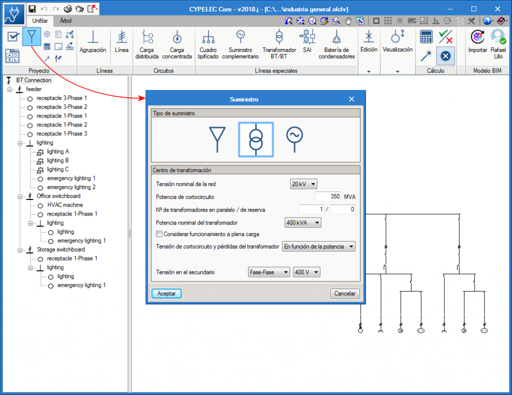
Task: Enable Considerar funcionamiento a plena carga
Action: point(159,234)
